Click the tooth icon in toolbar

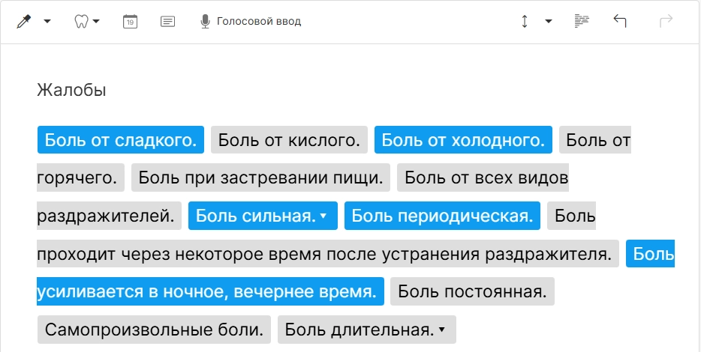point(81,21)
